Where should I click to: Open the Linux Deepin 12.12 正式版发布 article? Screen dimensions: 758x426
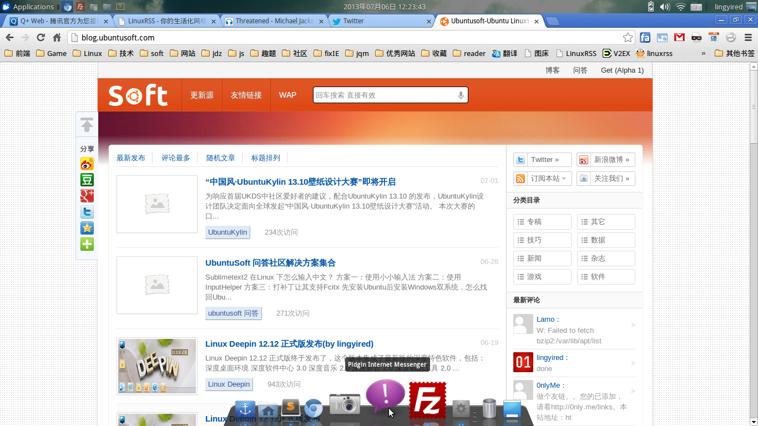[289, 344]
